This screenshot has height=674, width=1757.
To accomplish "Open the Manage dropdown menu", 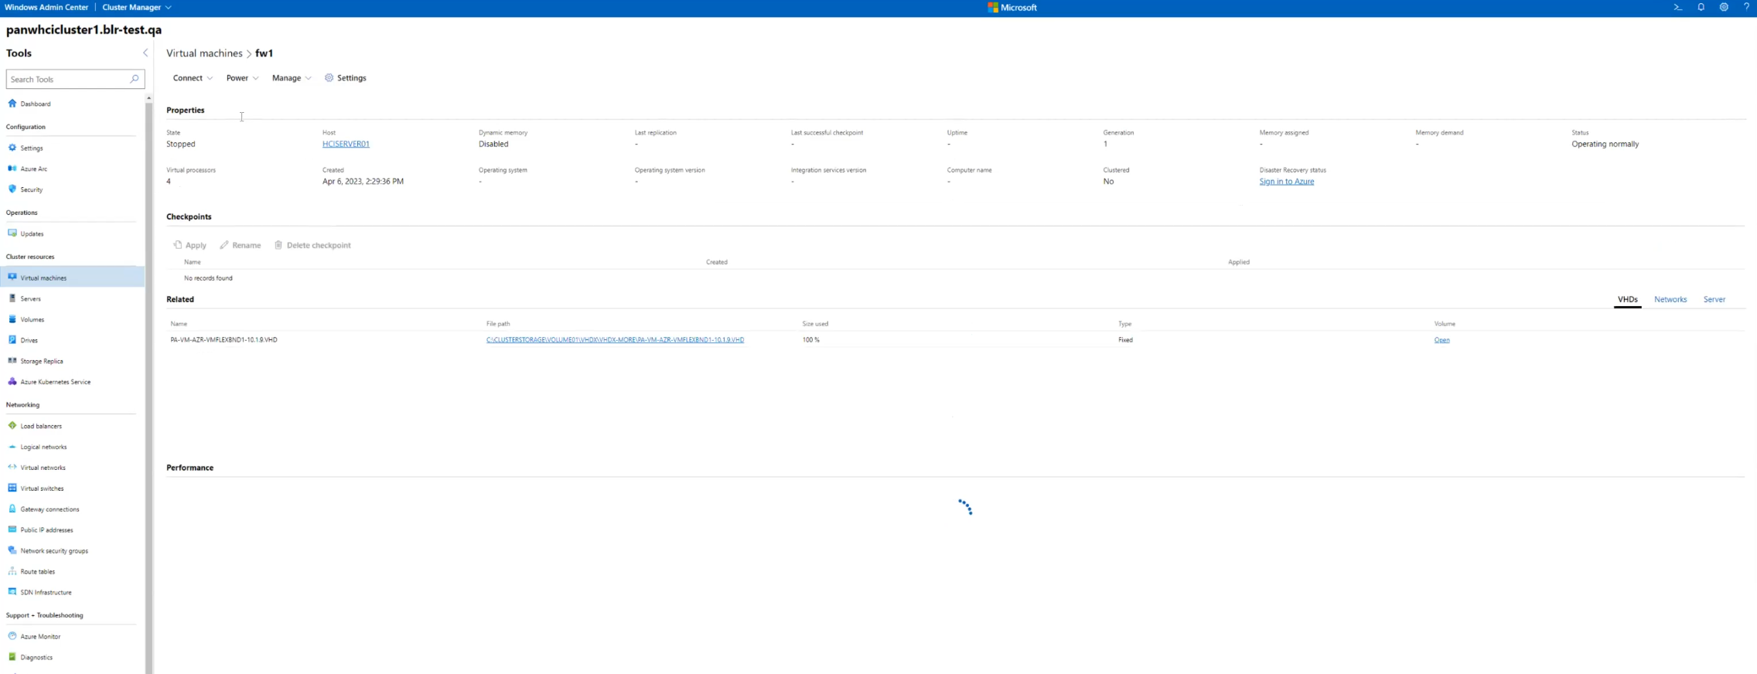I will (x=292, y=78).
